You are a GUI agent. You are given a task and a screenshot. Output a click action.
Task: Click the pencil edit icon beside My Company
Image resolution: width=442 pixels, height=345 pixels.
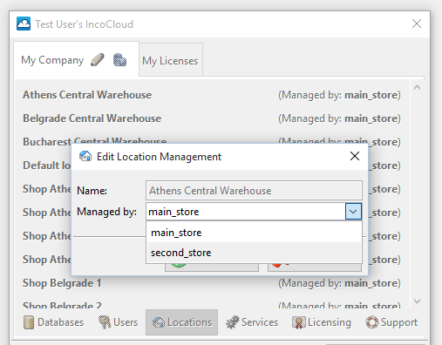98,60
